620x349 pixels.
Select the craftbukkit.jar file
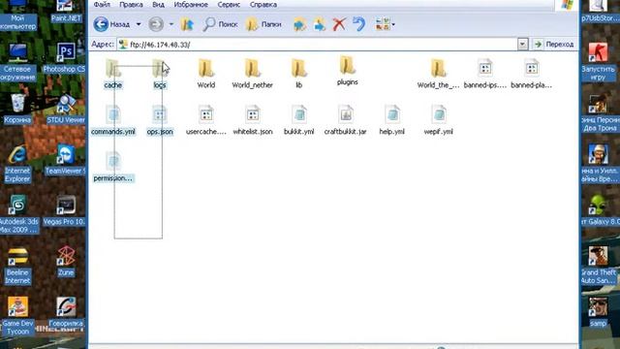346,120
